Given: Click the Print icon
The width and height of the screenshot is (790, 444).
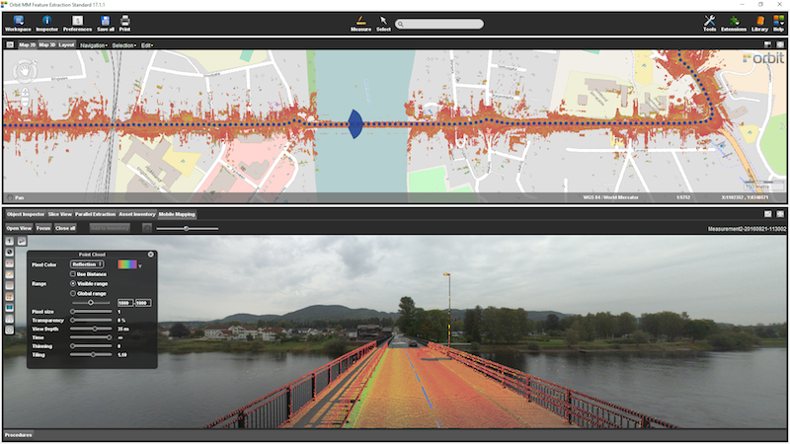Looking at the screenshot, I should coord(125,21).
